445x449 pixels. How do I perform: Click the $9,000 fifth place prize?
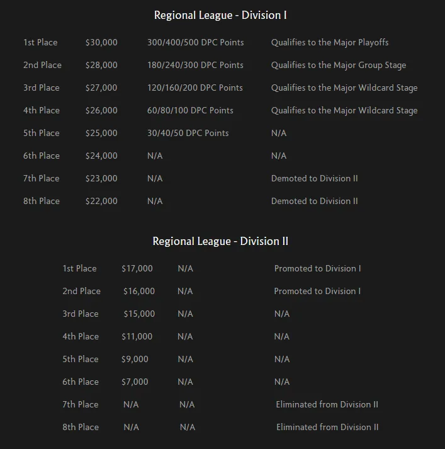135,359
